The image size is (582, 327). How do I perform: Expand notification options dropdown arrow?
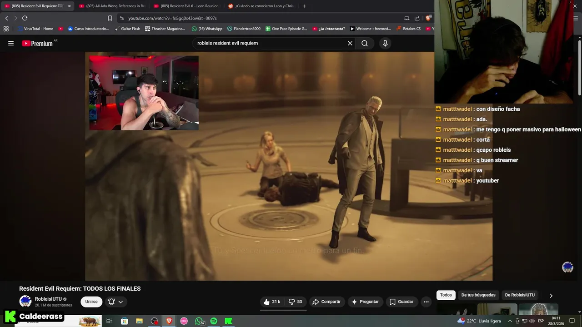click(x=120, y=302)
